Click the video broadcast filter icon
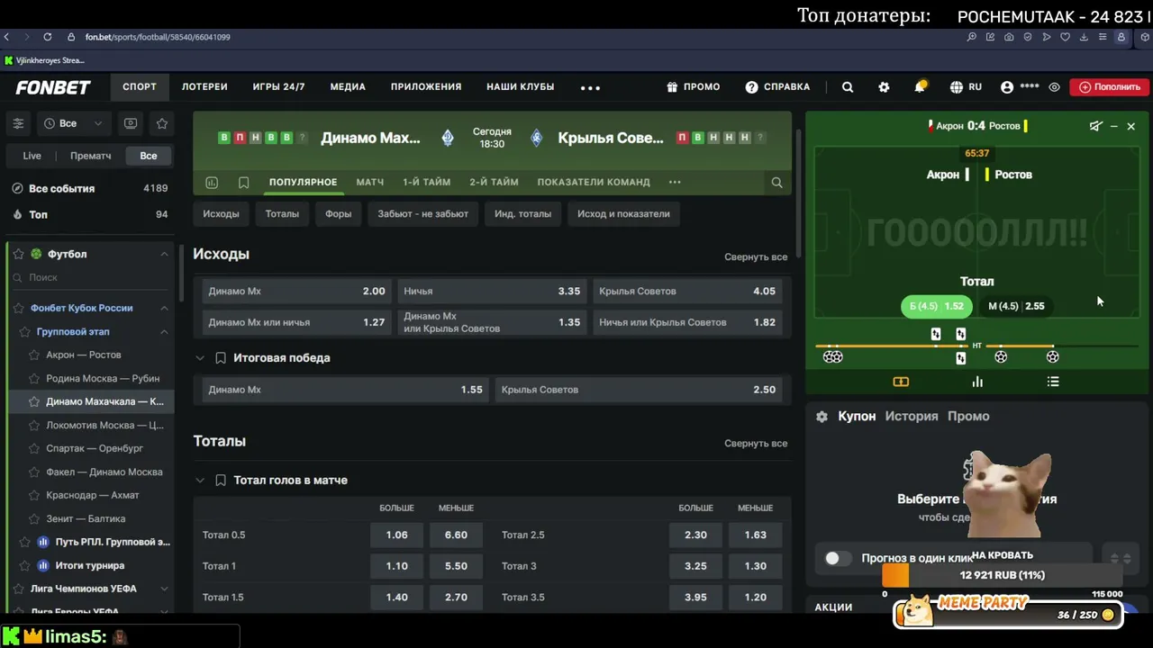The height and width of the screenshot is (648, 1153). (131, 123)
